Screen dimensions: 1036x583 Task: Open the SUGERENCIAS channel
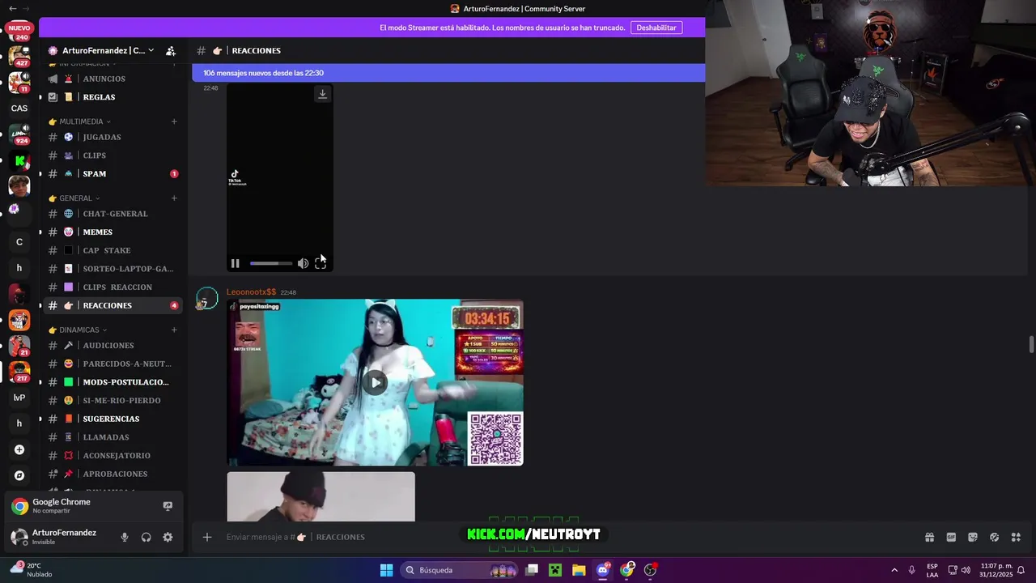click(x=111, y=419)
